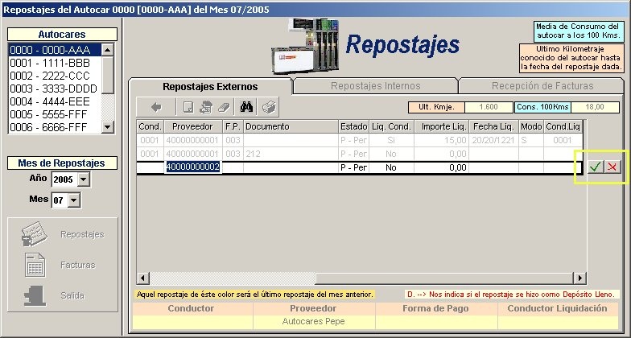The image size is (631, 338).
Task: Click the Liq. Cond. column header
Action: pyautogui.click(x=391, y=126)
